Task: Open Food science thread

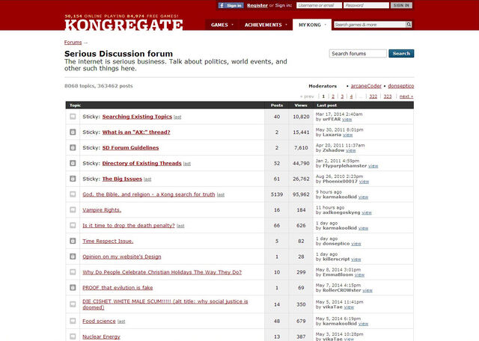Action: 99,321
